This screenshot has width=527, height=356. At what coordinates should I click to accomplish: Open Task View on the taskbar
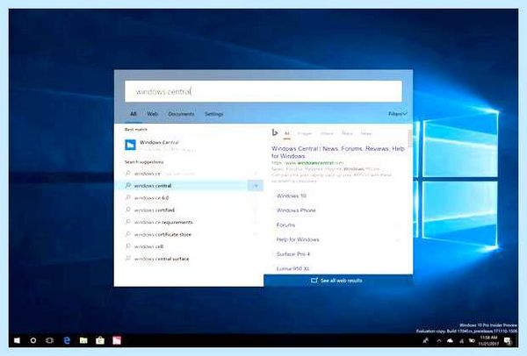[x=49, y=340]
